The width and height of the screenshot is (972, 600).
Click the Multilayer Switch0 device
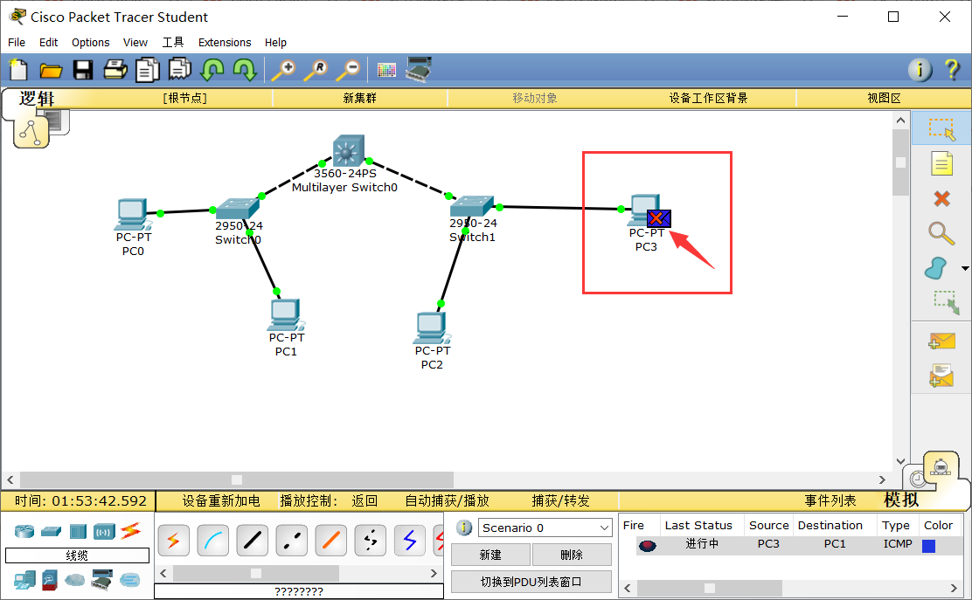348,151
